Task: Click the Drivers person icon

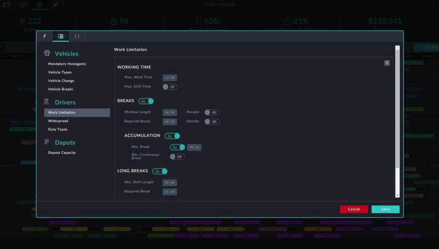Action: coord(47,102)
